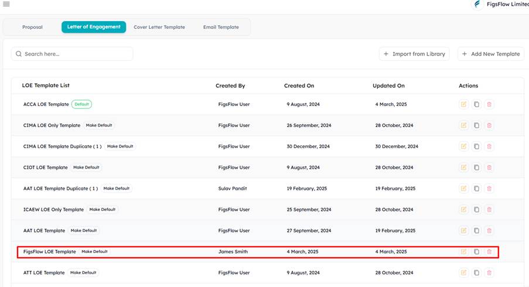
Task: Make CIMA LOE Only Template default
Action: click(99, 125)
